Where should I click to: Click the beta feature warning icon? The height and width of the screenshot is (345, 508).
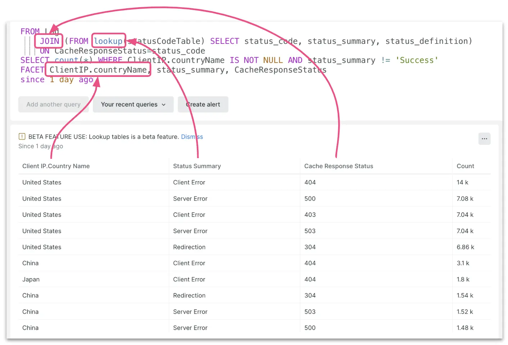tap(22, 137)
